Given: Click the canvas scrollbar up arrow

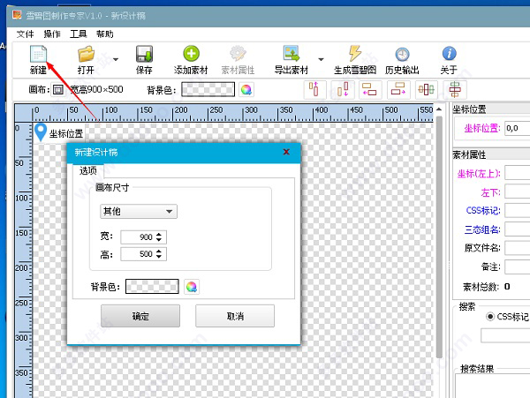Looking at the screenshot, I should [x=439, y=109].
